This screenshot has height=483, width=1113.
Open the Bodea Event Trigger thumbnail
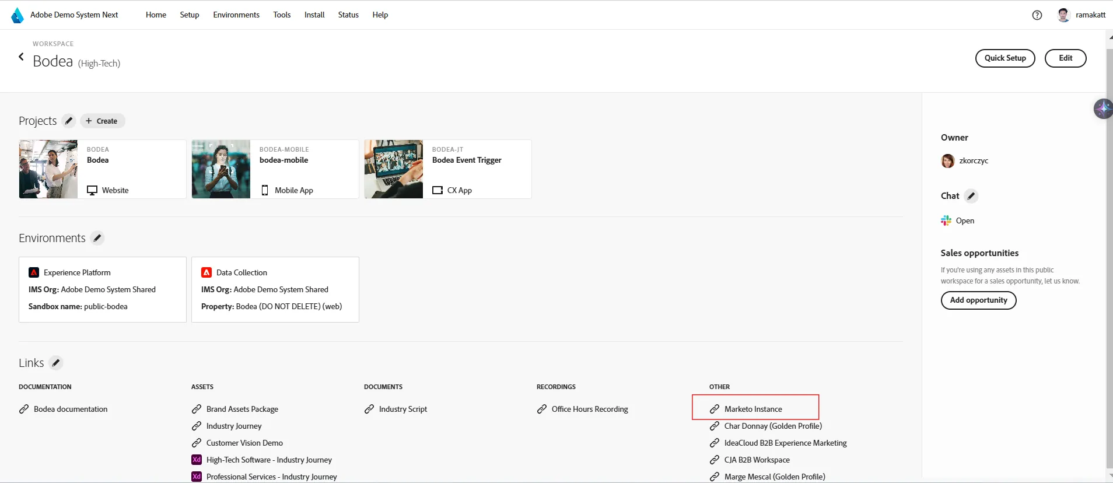[394, 169]
